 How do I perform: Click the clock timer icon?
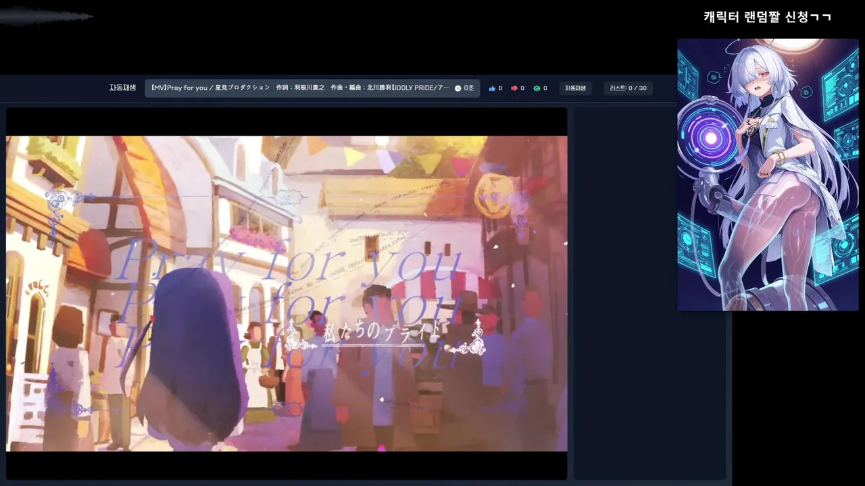pos(458,88)
